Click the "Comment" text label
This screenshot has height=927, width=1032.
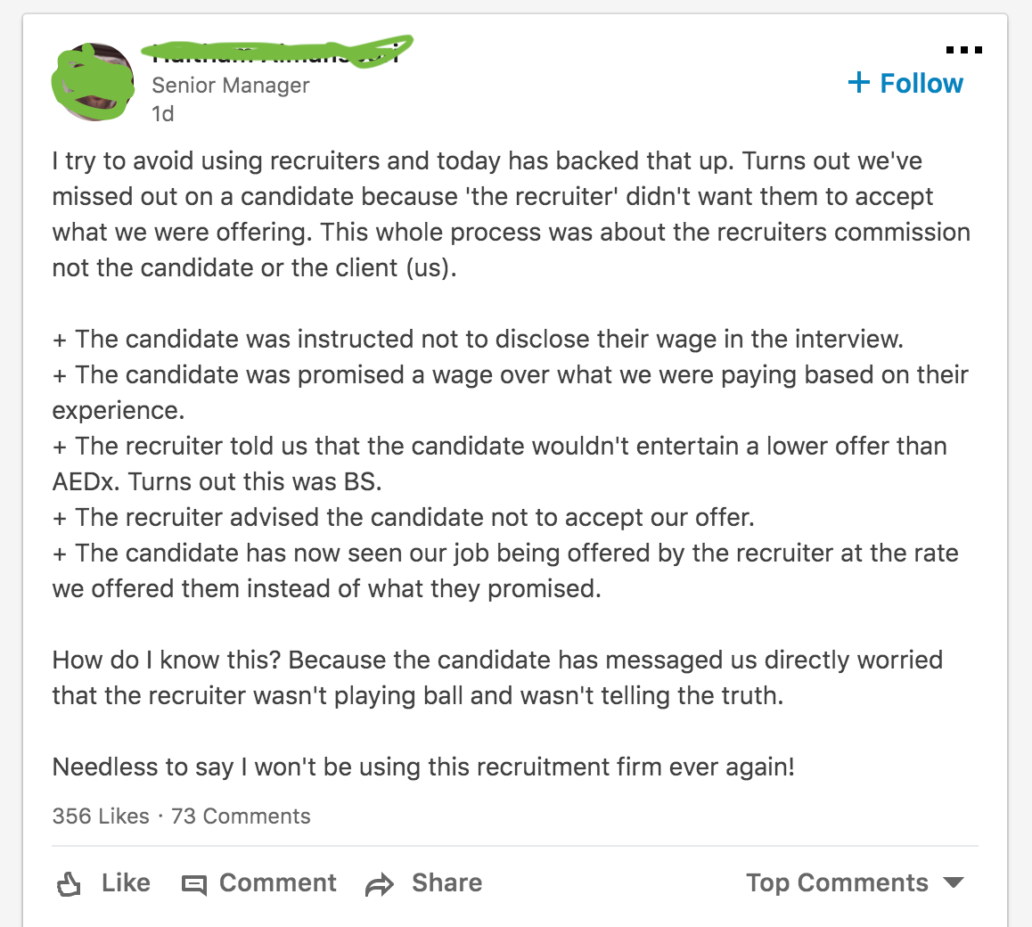pyautogui.click(x=278, y=882)
